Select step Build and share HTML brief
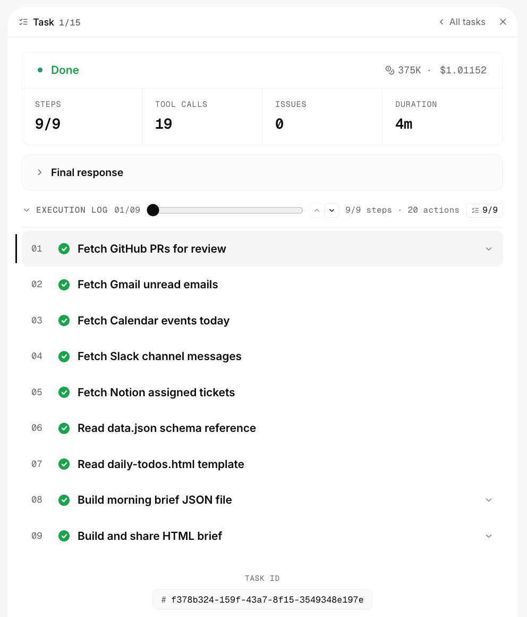The height and width of the screenshot is (617, 527). click(x=262, y=536)
